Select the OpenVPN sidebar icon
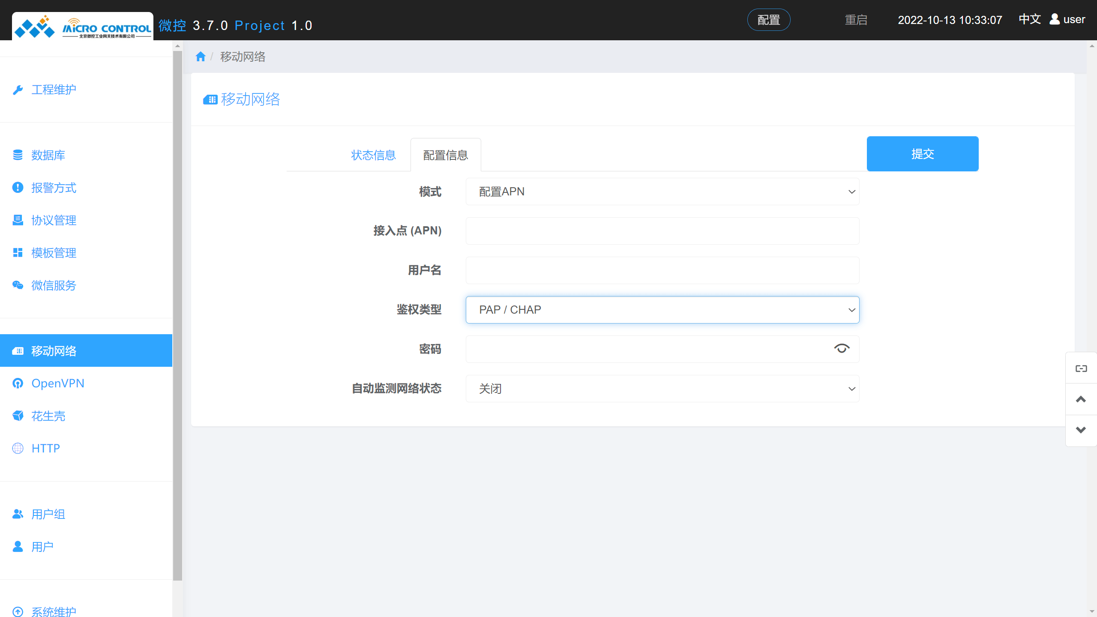Screen dimensions: 1097x617 coord(18,383)
